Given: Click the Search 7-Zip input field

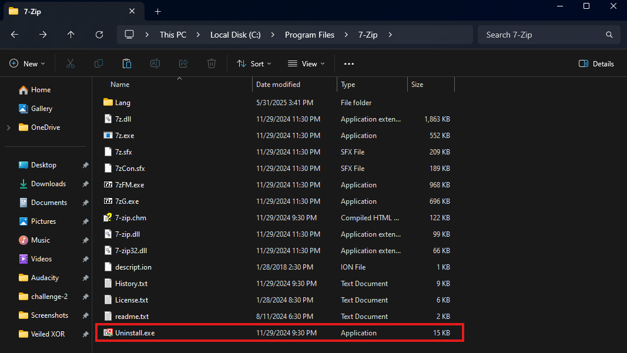Looking at the screenshot, I should click(x=544, y=35).
